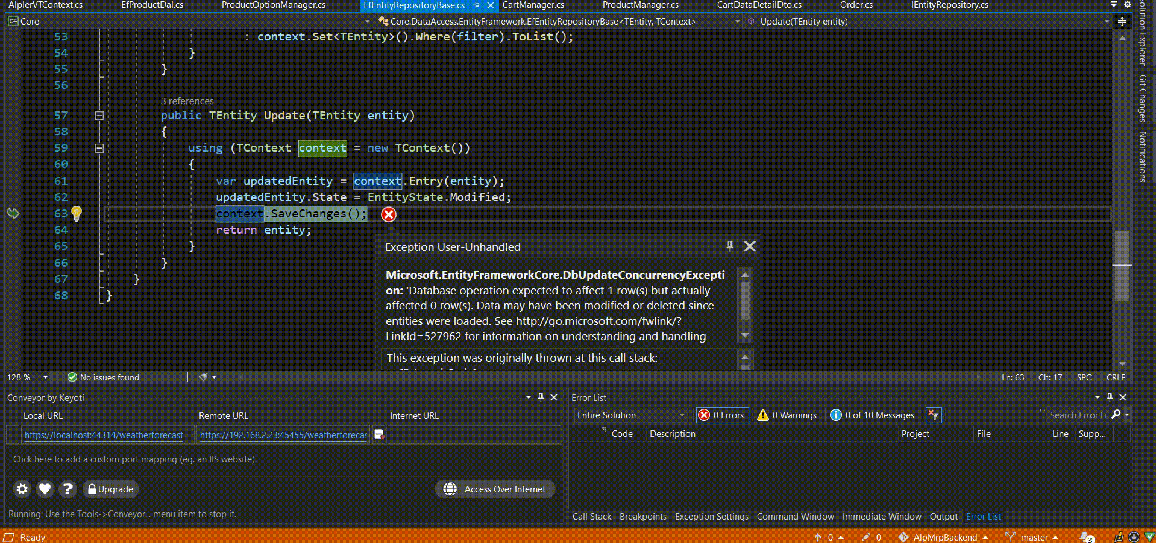Click the Upgrade button
The height and width of the screenshot is (543, 1156).
tap(111, 489)
